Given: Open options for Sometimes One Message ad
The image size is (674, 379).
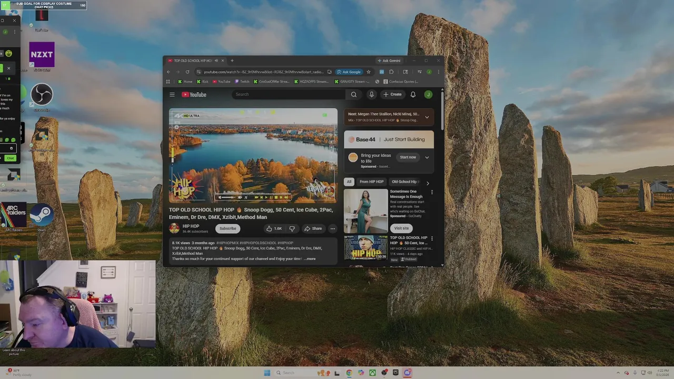Looking at the screenshot, I should [432, 192].
